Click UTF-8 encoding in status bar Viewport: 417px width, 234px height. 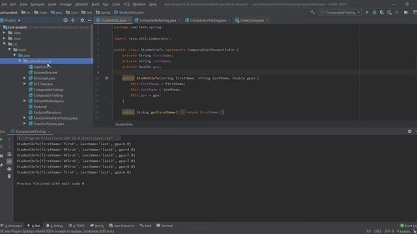(390, 231)
